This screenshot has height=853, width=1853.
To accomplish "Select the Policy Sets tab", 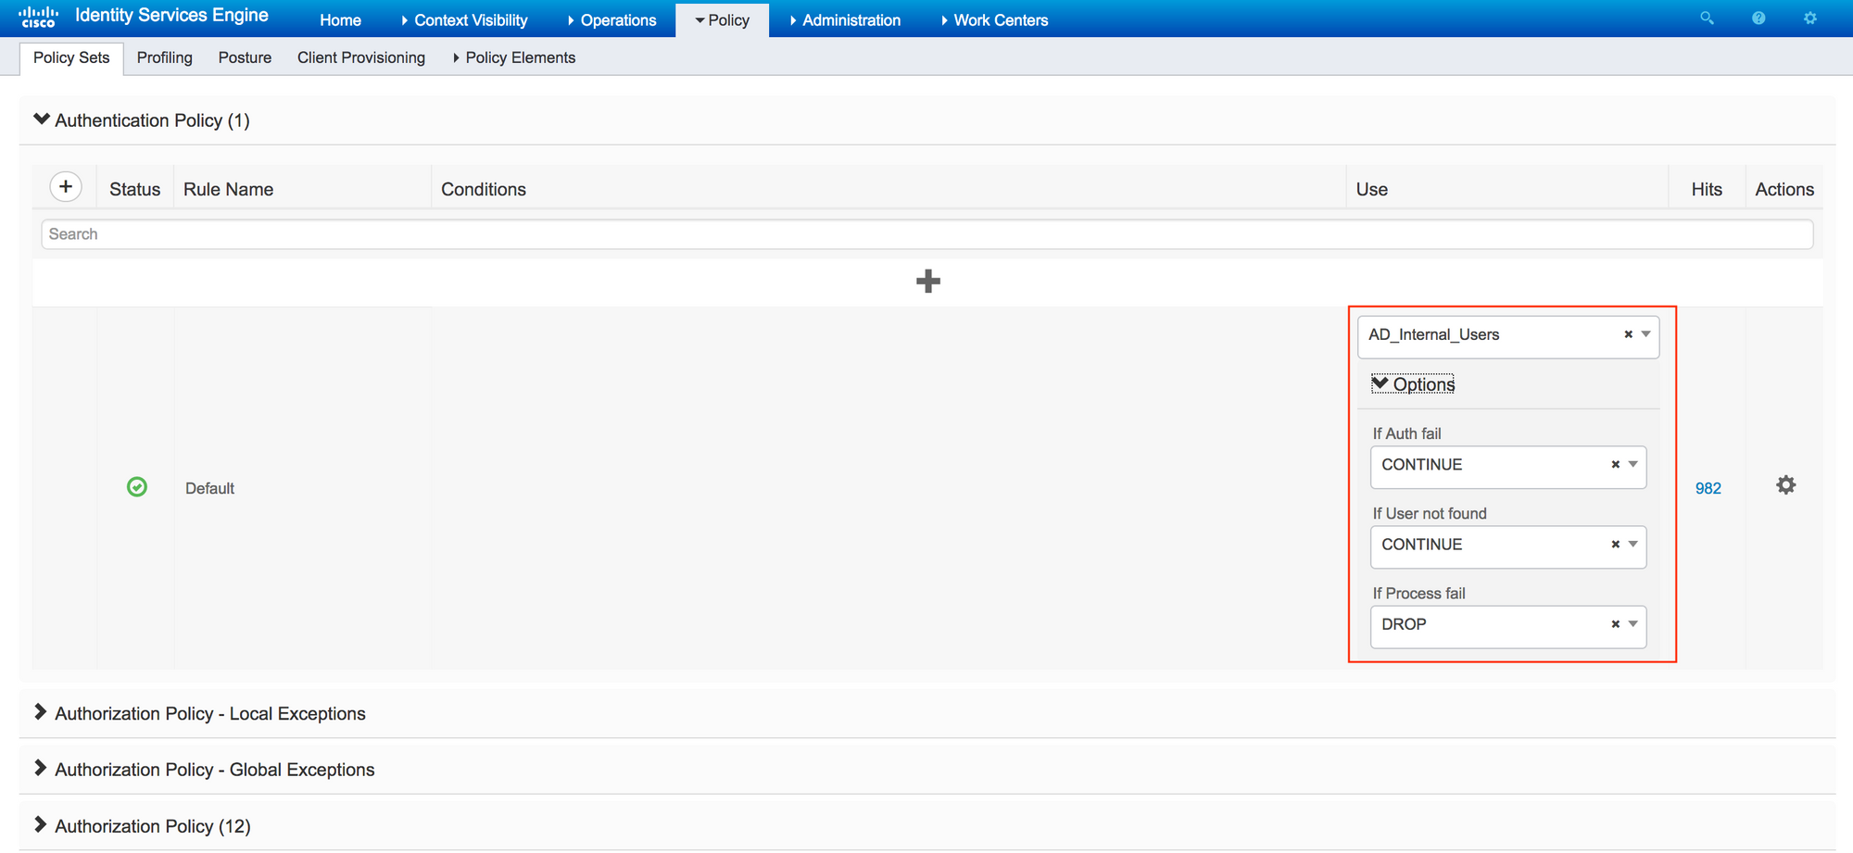I will tap(71, 57).
